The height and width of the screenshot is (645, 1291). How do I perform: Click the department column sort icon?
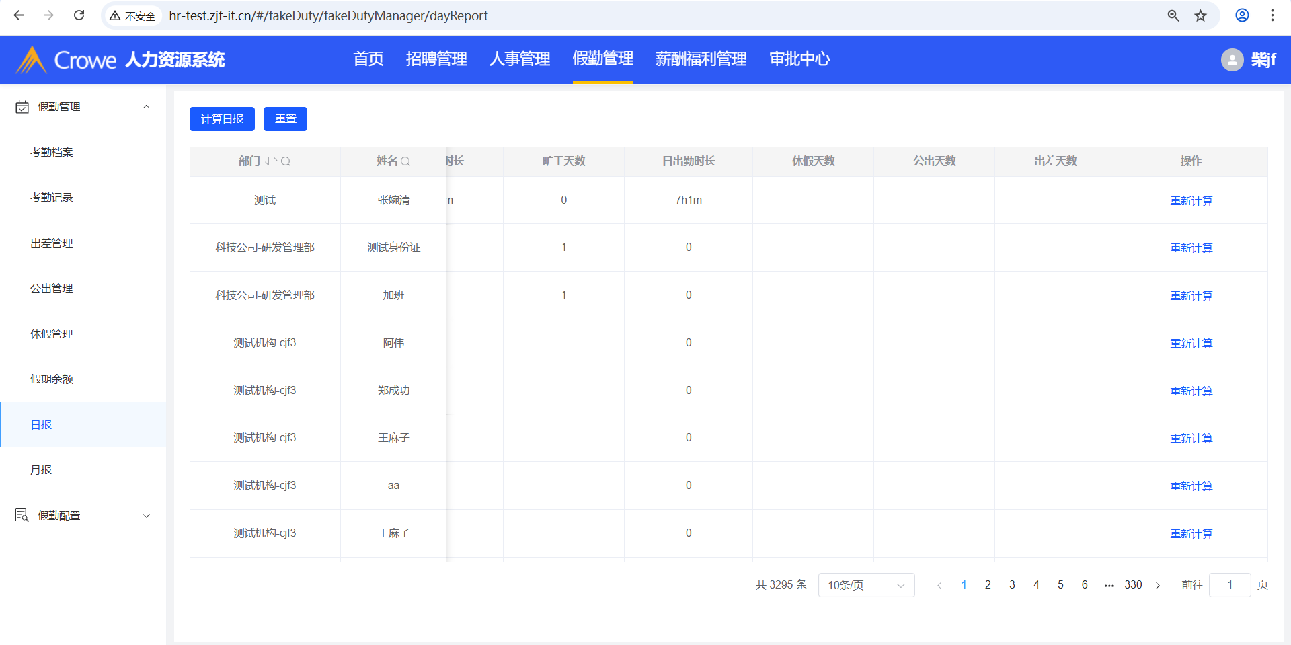point(271,161)
